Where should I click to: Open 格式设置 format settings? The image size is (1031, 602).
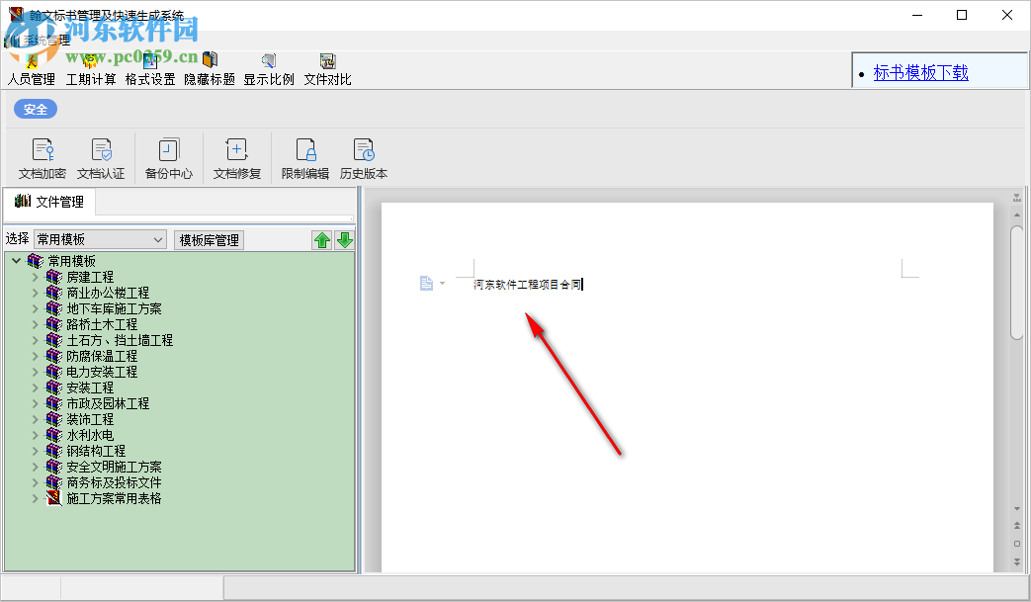point(150,70)
